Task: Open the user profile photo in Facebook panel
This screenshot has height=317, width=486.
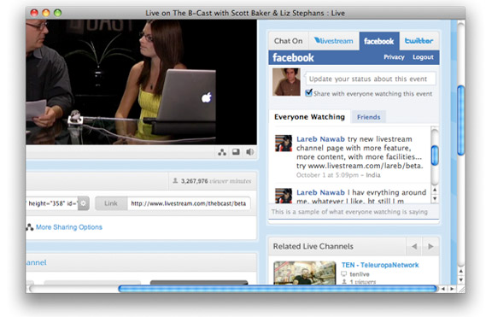Action: coord(286,82)
